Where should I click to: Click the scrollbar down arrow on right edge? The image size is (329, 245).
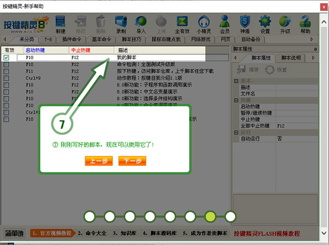324,233
